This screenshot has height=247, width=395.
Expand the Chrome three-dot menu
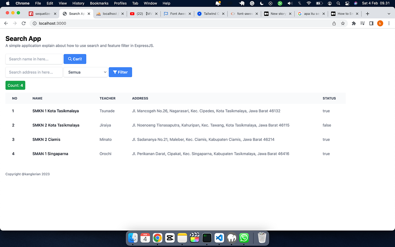click(x=389, y=23)
